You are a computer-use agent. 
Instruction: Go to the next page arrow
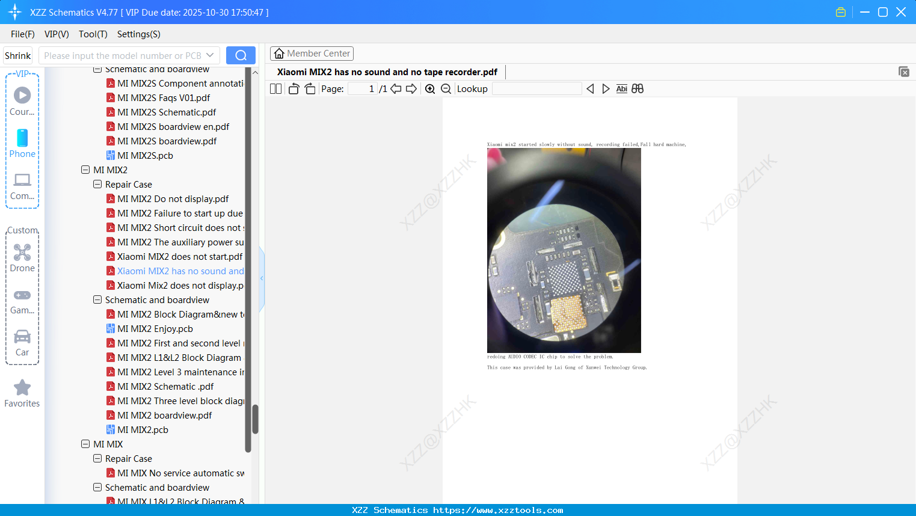pos(411,89)
